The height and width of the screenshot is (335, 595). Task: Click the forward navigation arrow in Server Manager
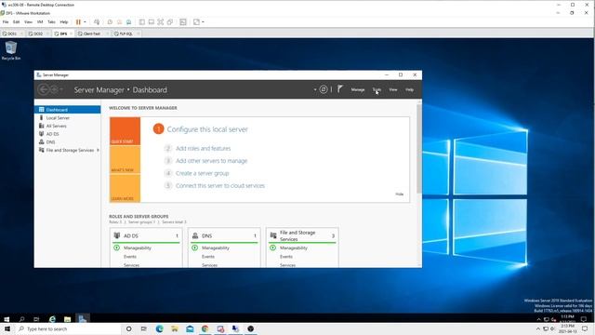pyautogui.click(x=54, y=89)
